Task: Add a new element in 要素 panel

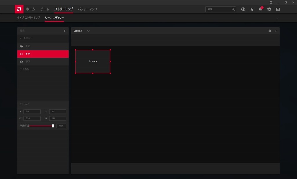Action: click(x=64, y=31)
